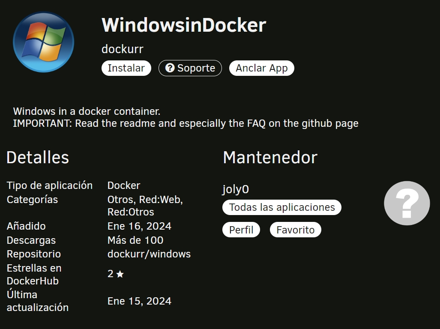Install the WindowsinDocker app
This screenshot has width=440, height=329.
tap(126, 68)
